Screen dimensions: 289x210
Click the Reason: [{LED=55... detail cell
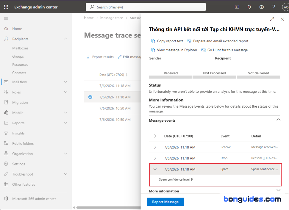tap(264, 158)
